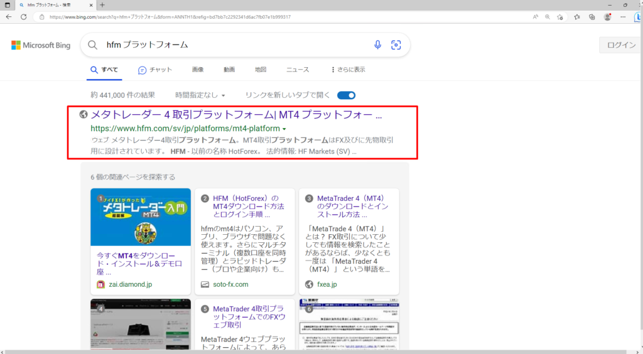Screen dimensions: 643x354
Task: Expand the 時間指定なし time filter dropdown
Action: tap(200, 95)
